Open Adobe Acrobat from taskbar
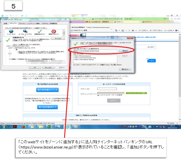Image resolution: width=181 pixels, height=160 pixels. tap(15, 127)
